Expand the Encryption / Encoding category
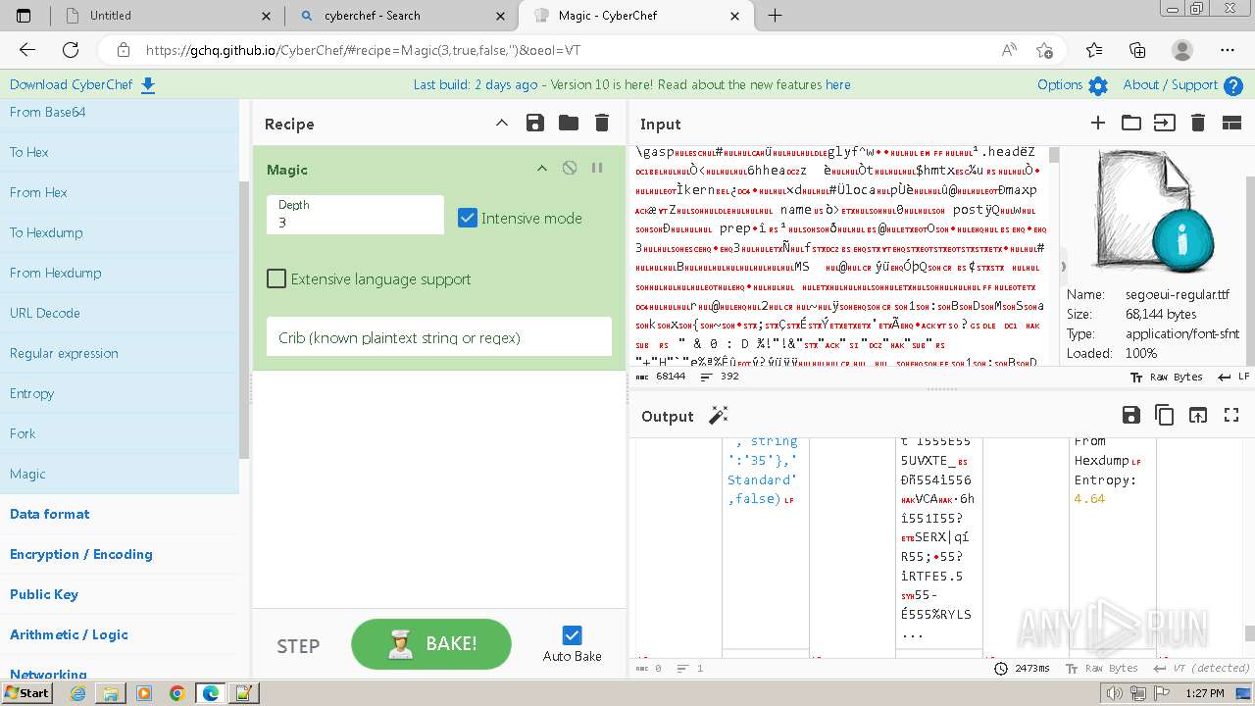The width and height of the screenshot is (1255, 706). (x=81, y=554)
